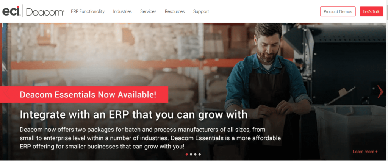This screenshot has width=388, height=161.
Task: Click the Product Demos button
Action: tap(338, 11)
